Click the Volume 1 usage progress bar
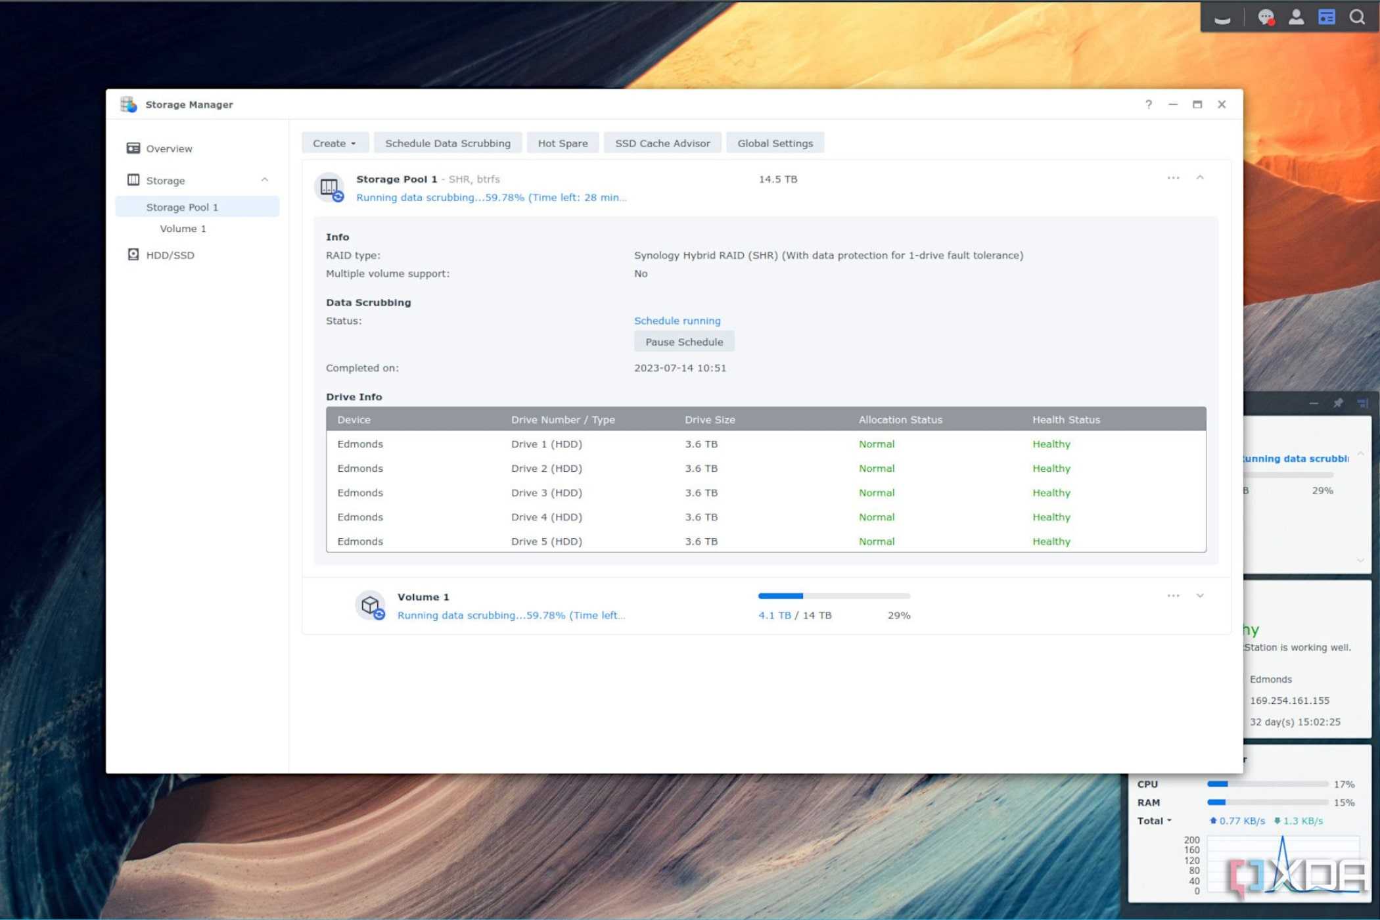Viewport: 1380px width, 920px height. 834,596
